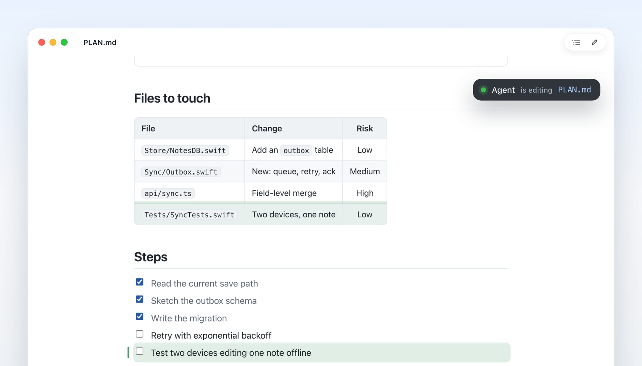Click the 'Two devices, one note' cell
This screenshot has height=366, width=642.
pos(293,214)
